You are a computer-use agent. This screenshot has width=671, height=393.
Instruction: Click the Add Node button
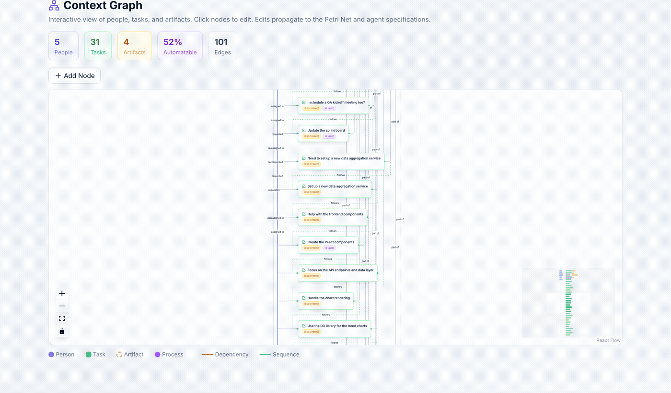click(x=74, y=75)
